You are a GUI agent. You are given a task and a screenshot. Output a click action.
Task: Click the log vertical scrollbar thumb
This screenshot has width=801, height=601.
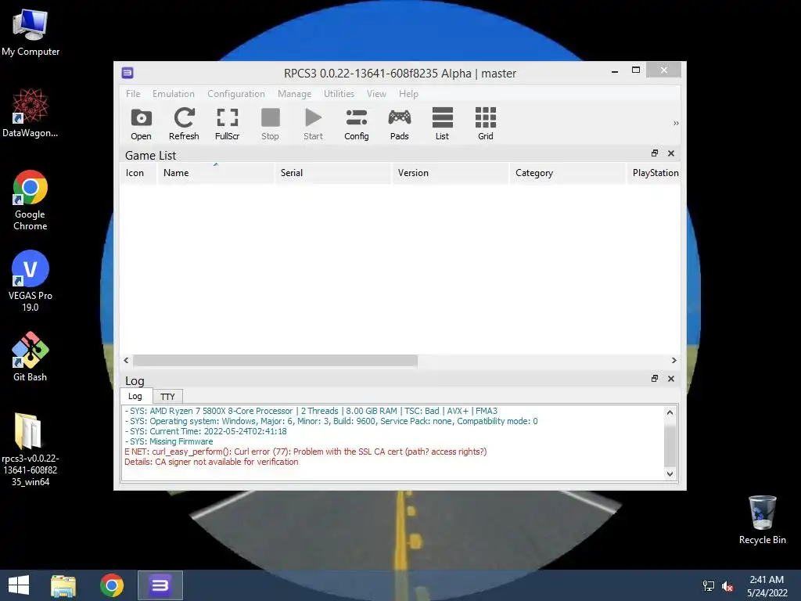click(x=670, y=446)
